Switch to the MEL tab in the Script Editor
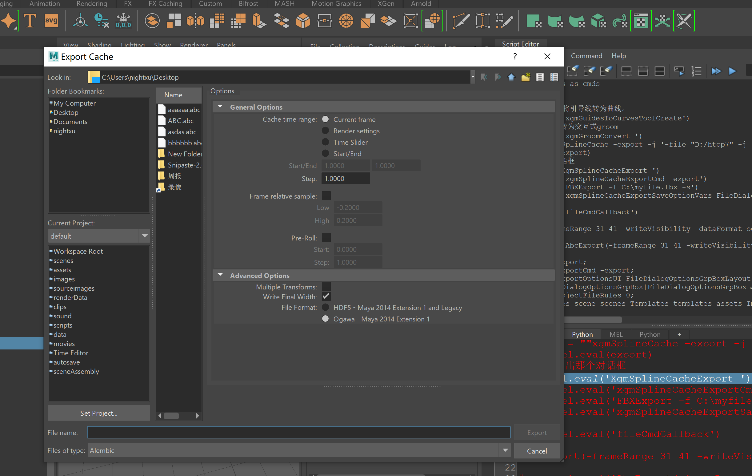This screenshot has height=476, width=752. (615, 334)
